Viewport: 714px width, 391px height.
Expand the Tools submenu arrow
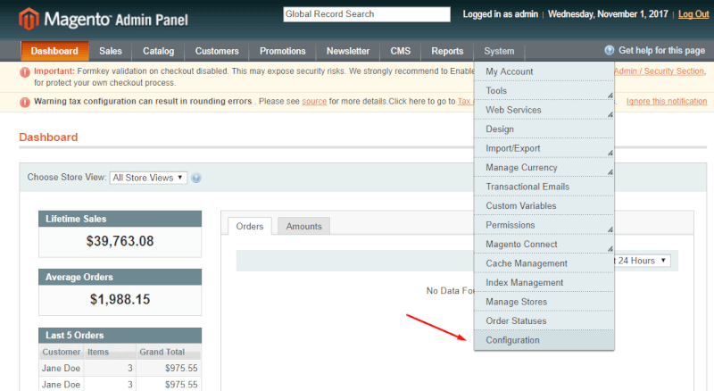[610, 96]
